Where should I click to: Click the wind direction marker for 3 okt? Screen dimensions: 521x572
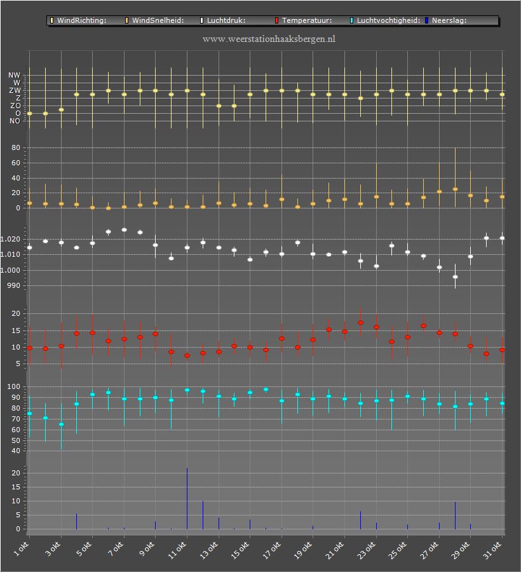click(x=61, y=110)
